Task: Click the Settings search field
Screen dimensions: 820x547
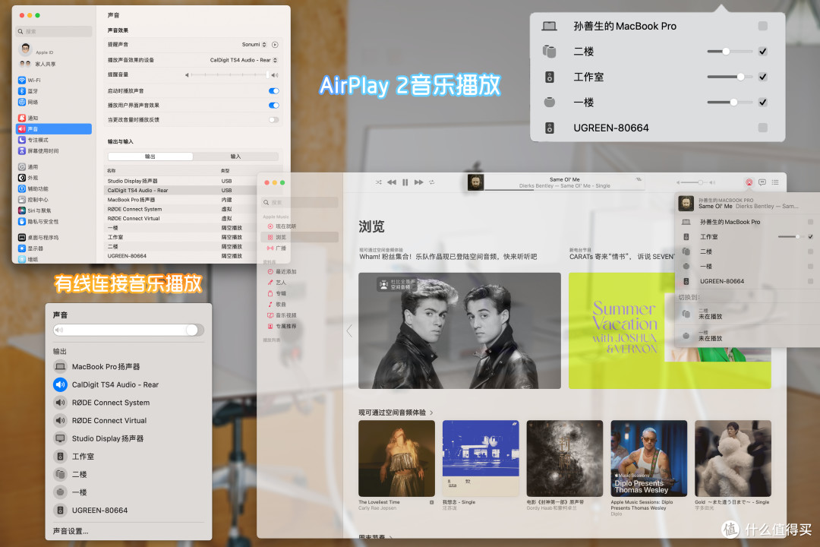Action: point(54,31)
